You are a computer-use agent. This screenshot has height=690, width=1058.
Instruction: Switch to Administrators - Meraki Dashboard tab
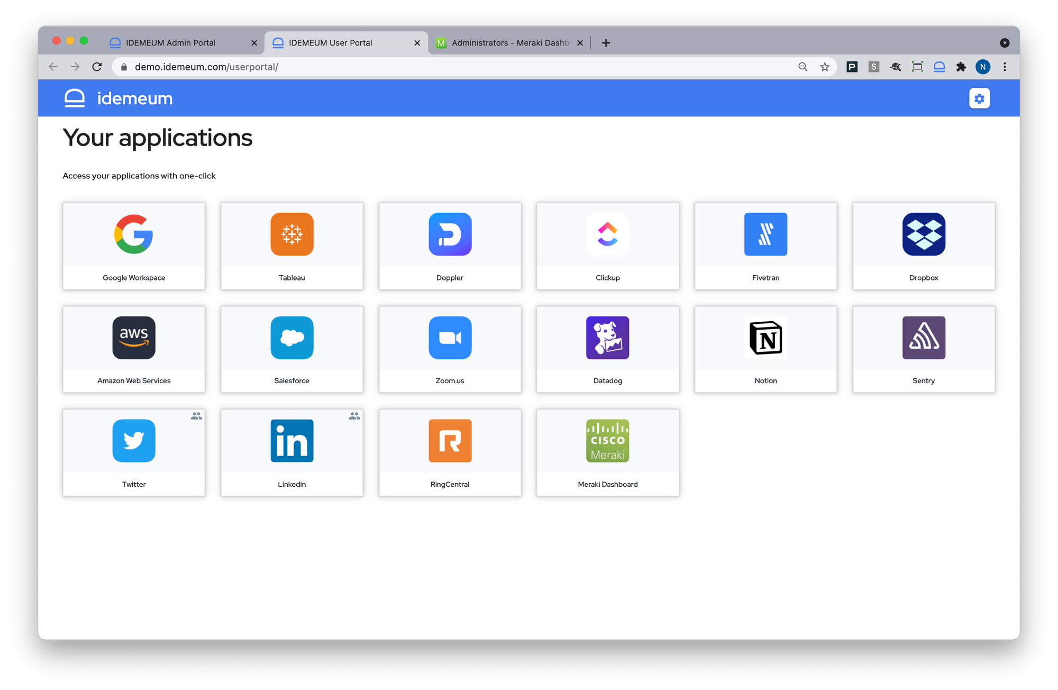(509, 43)
